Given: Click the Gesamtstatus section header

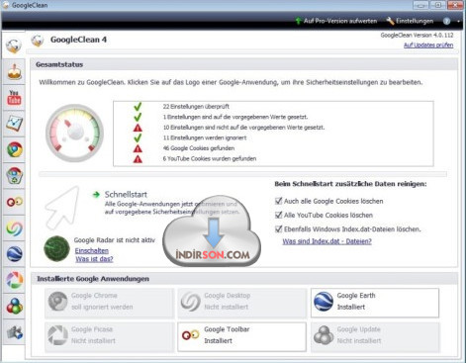Looking at the screenshot, I should [244, 64].
